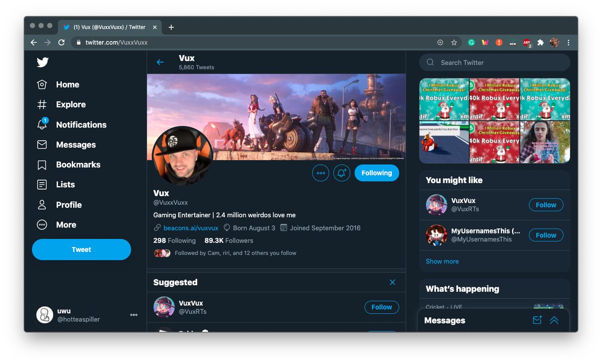
Task: Reload the page with refresh icon
Action: (61, 43)
